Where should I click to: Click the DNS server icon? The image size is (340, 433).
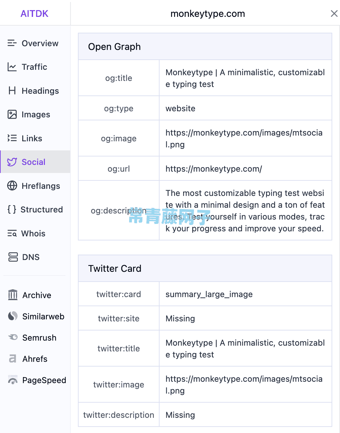(x=13, y=257)
